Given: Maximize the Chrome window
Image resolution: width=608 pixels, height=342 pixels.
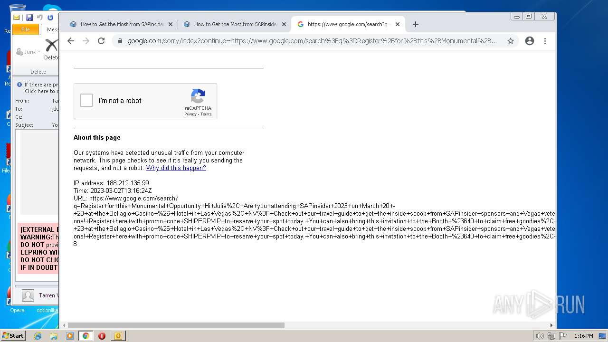Looking at the screenshot, I should click(529, 16).
